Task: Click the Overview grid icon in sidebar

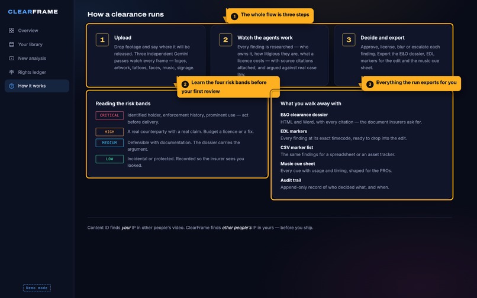Action: click(12, 30)
